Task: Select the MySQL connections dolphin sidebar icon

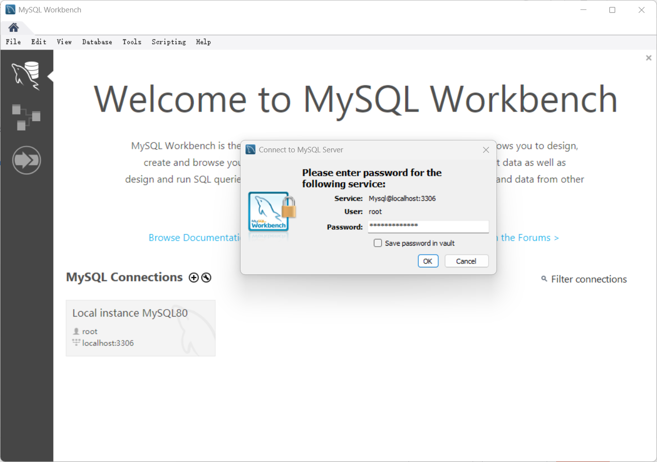Action: point(26,76)
